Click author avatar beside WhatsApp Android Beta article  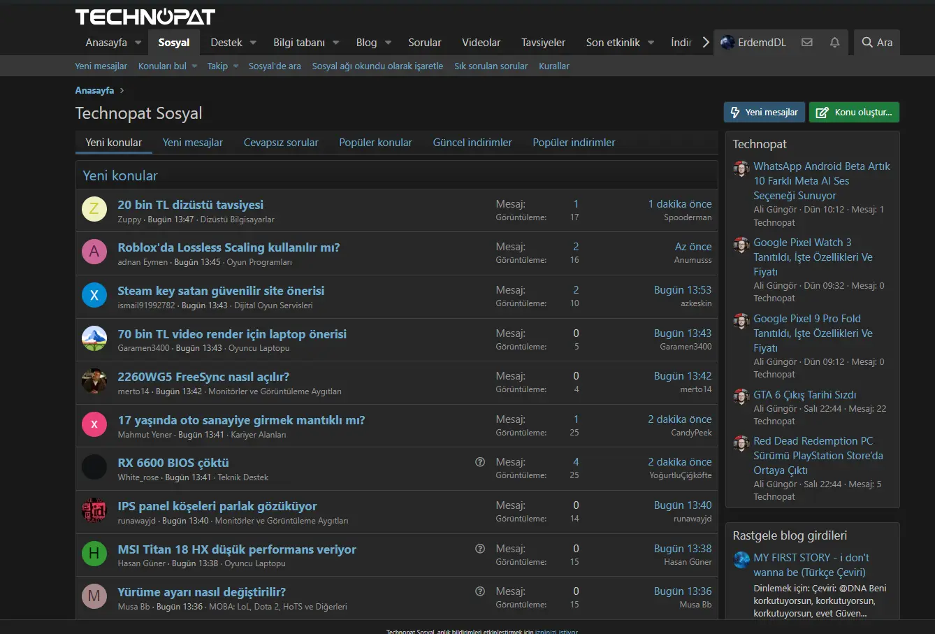741,168
